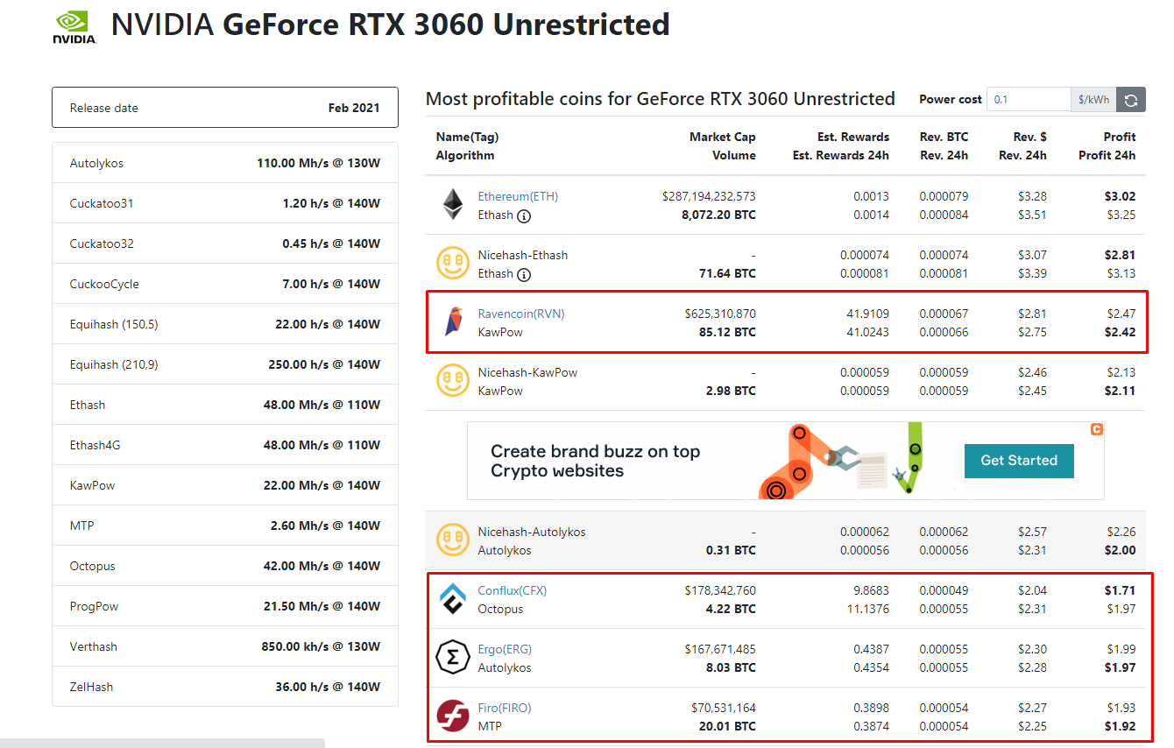The width and height of the screenshot is (1174, 748).
Task: Click Ethereum profit value $3.02
Action: 1120,196
